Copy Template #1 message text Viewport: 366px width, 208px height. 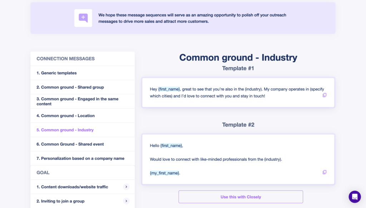click(325, 95)
